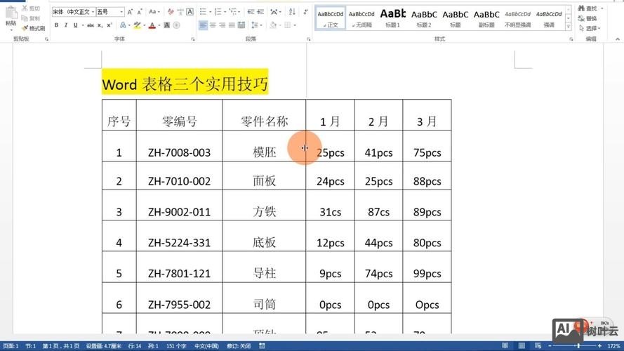Select Align Left paragraph alignment
The height and width of the screenshot is (351, 624).
point(203,25)
